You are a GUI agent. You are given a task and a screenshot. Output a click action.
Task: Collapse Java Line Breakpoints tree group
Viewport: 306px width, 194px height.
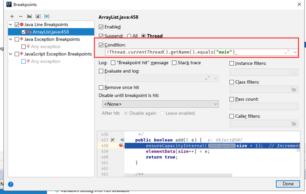(x=11, y=24)
